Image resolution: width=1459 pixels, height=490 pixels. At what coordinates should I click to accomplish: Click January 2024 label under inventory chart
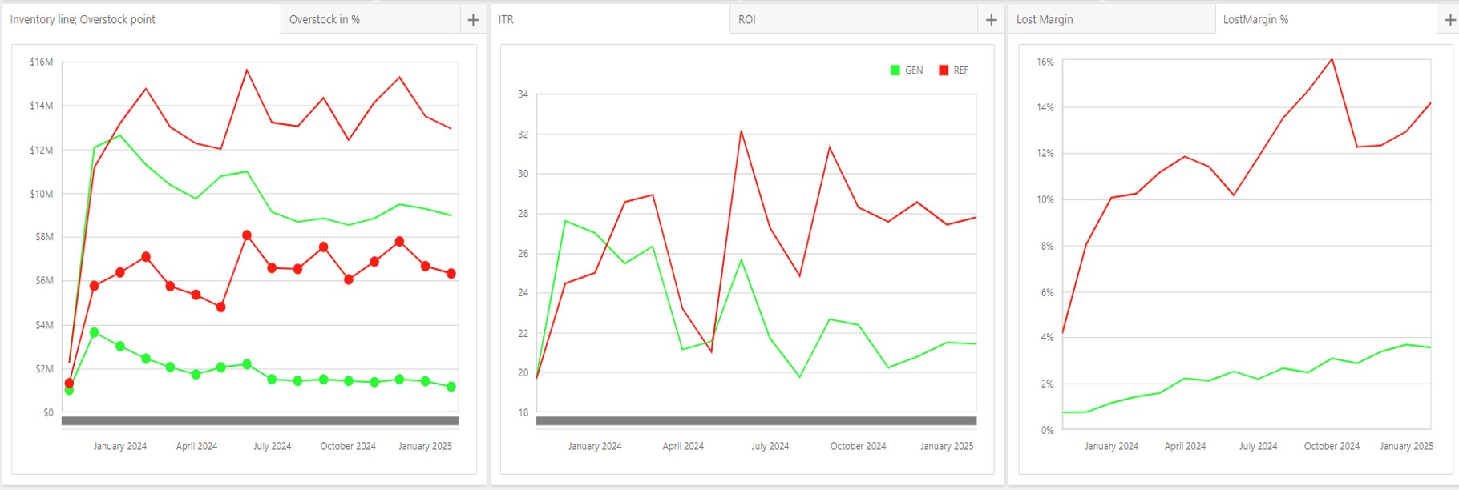pos(120,446)
